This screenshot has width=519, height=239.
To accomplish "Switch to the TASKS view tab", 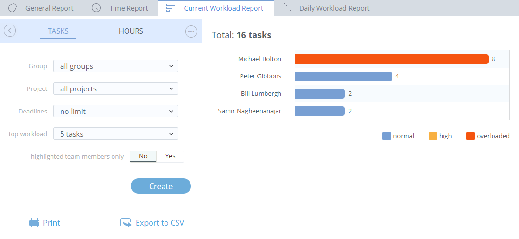I will coord(58,31).
